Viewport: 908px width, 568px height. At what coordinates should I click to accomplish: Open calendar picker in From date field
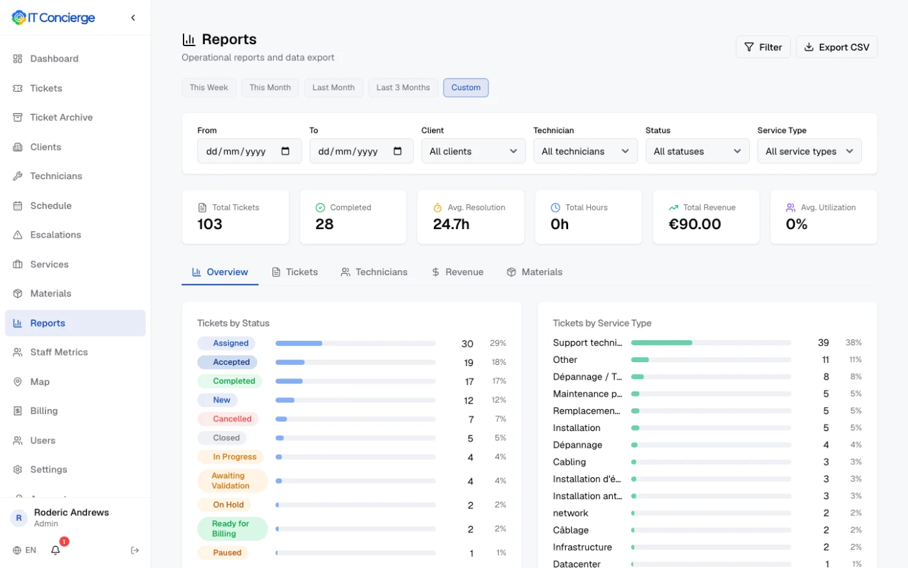[285, 151]
